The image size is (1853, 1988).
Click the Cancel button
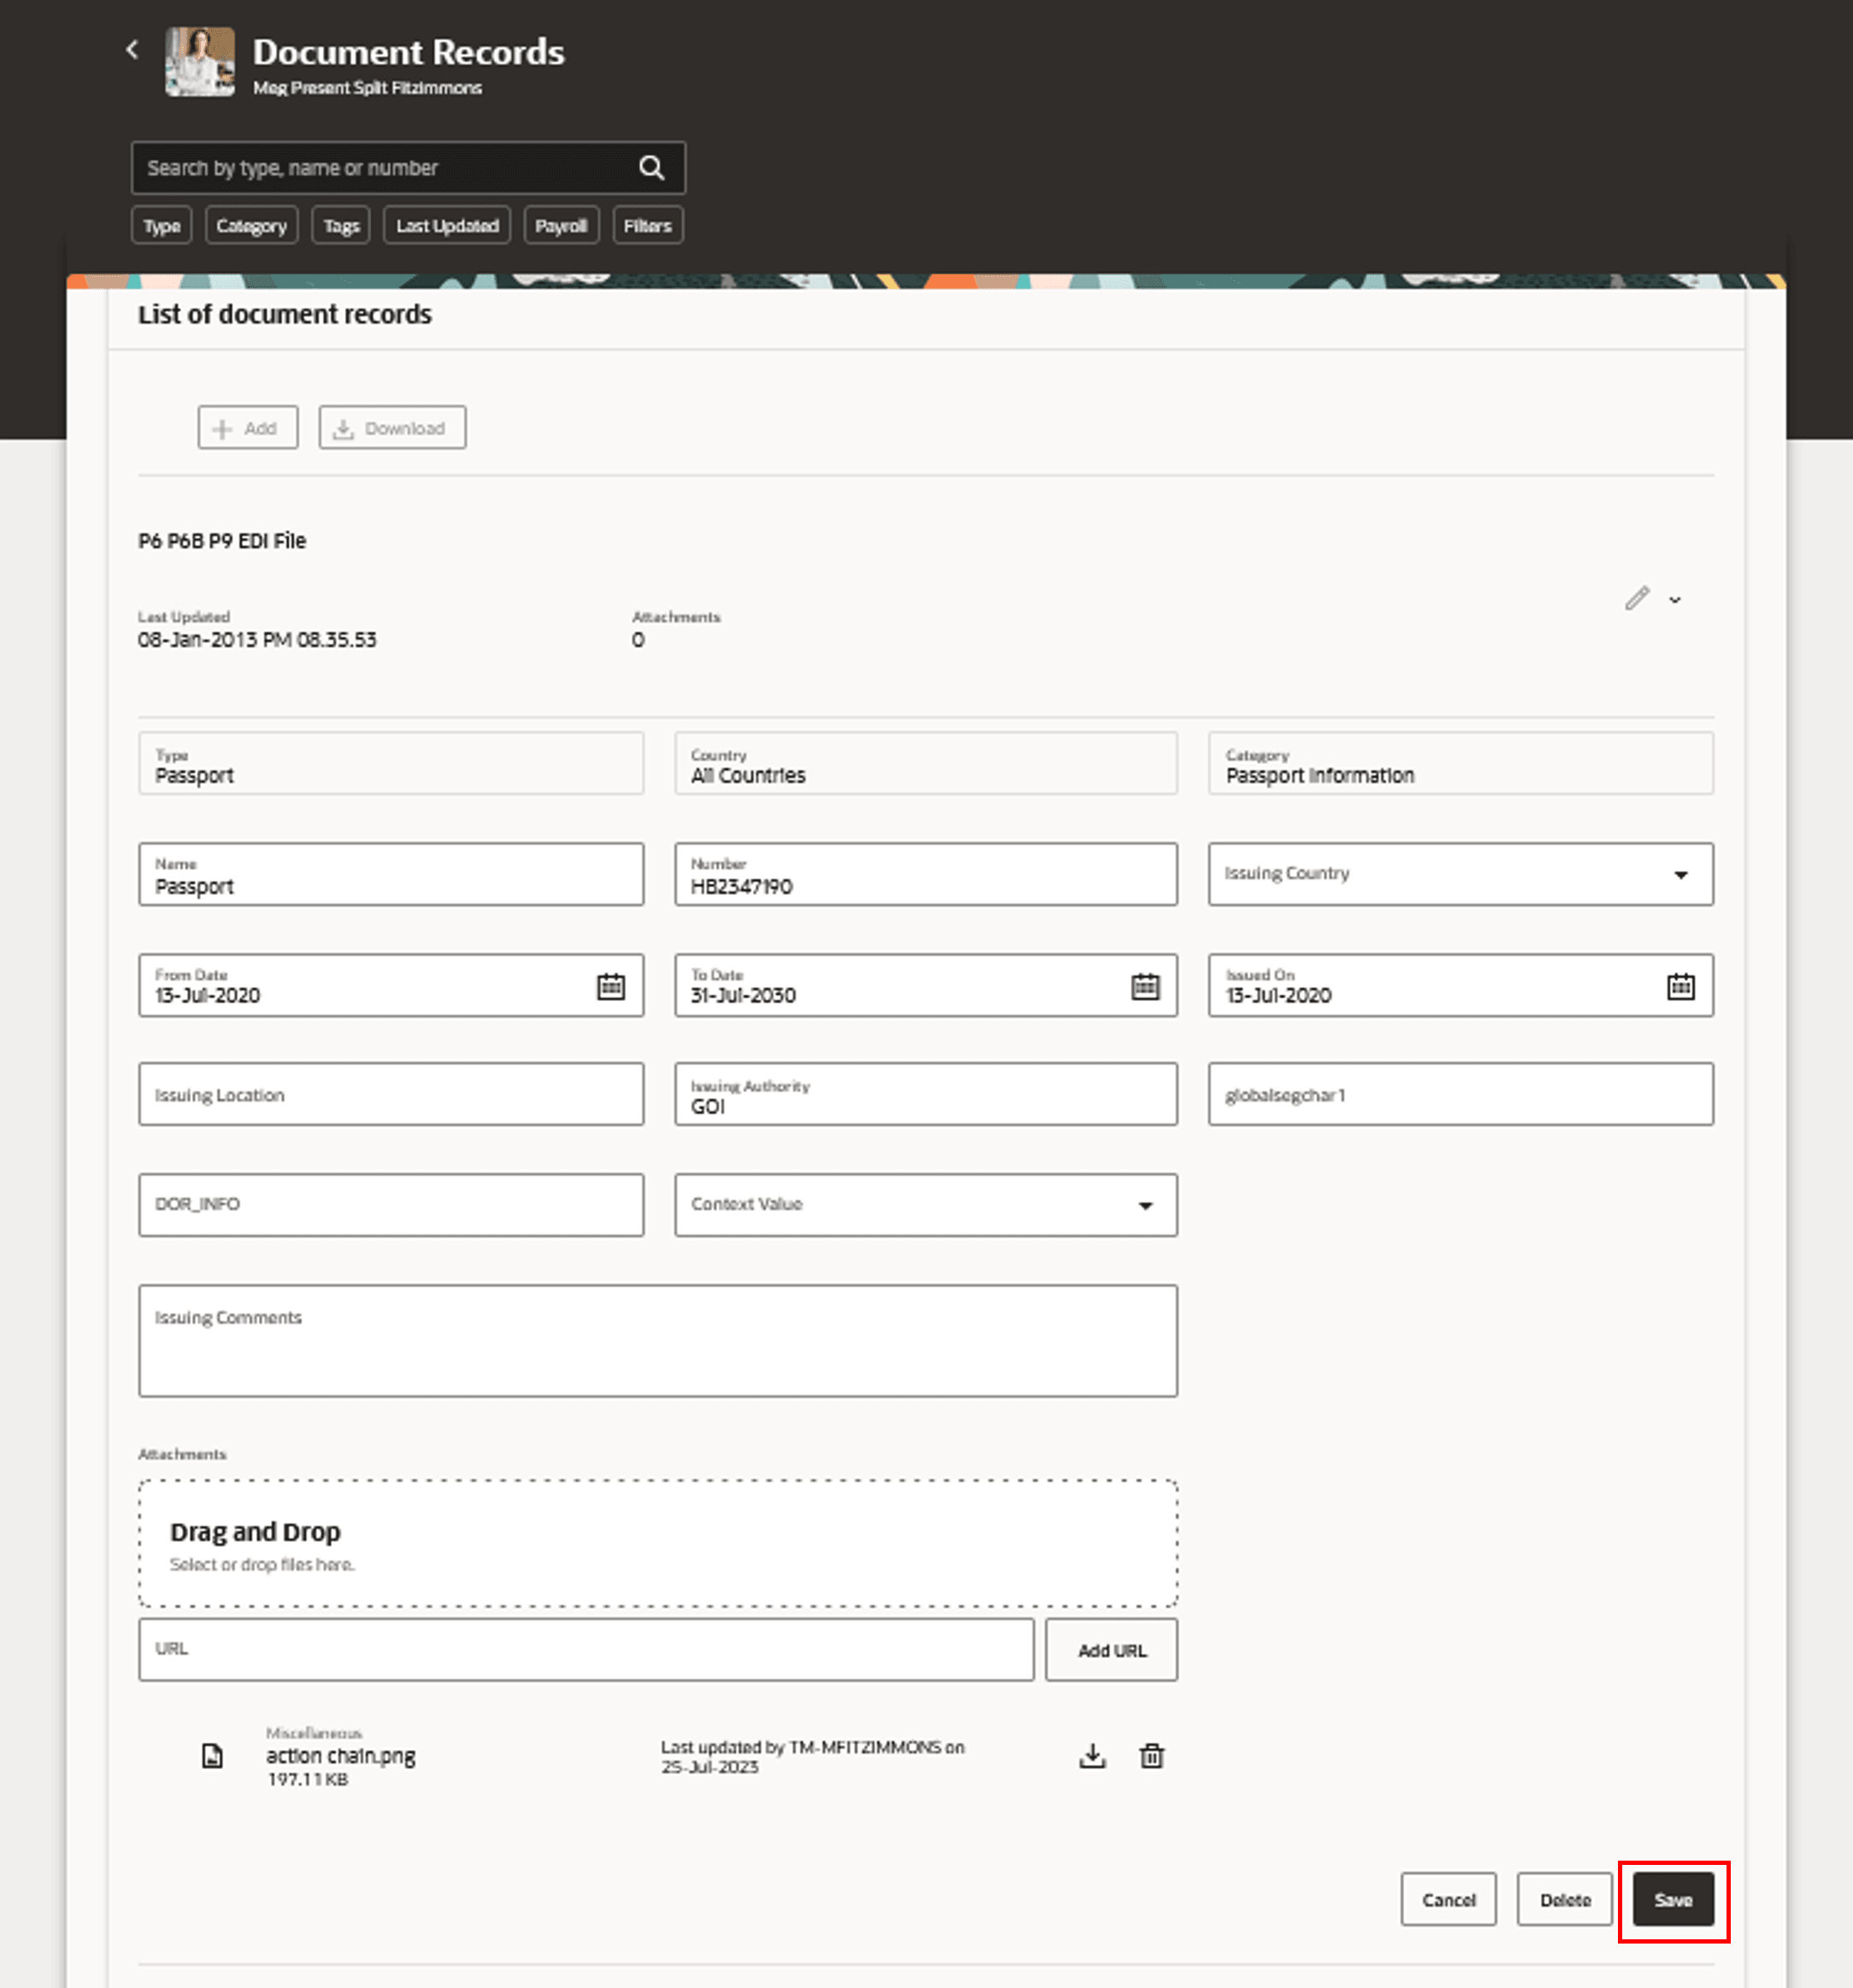1447,1899
